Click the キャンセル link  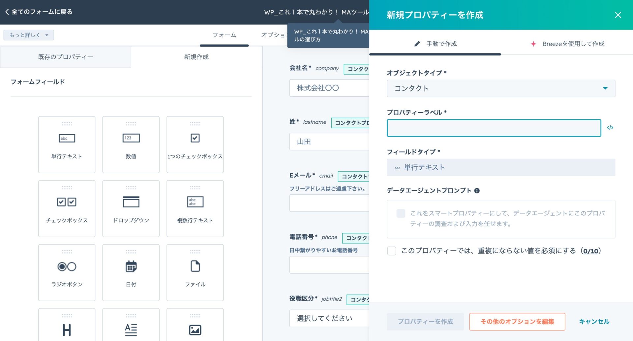(x=594, y=322)
